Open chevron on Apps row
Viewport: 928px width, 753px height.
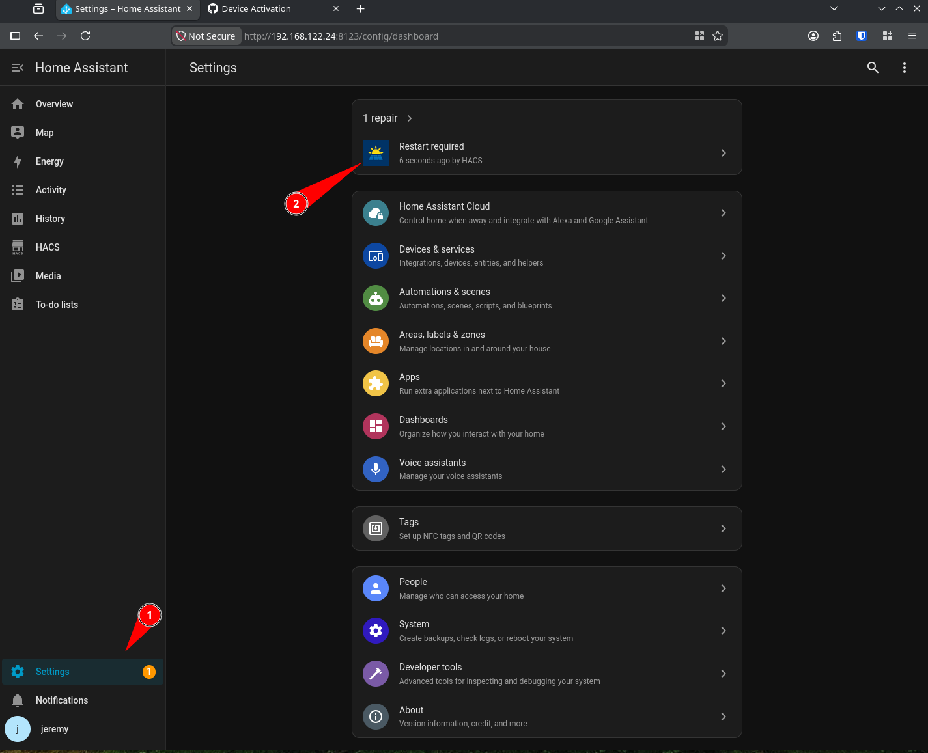coord(724,383)
